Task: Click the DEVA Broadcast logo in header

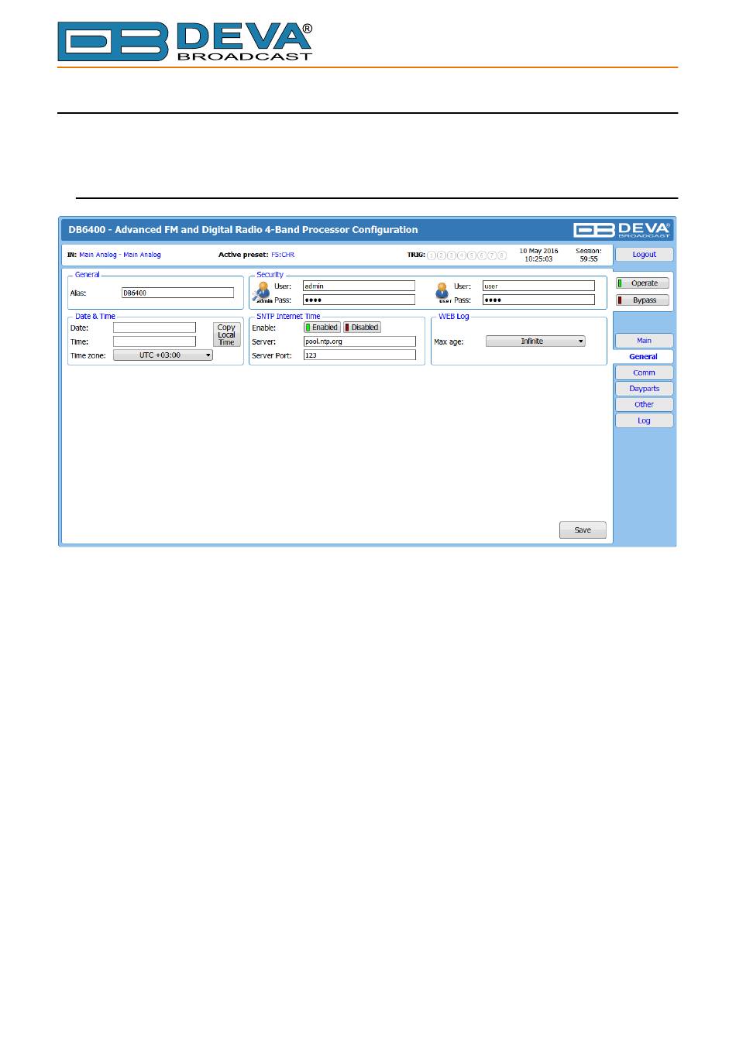Action: [x=622, y=230]
